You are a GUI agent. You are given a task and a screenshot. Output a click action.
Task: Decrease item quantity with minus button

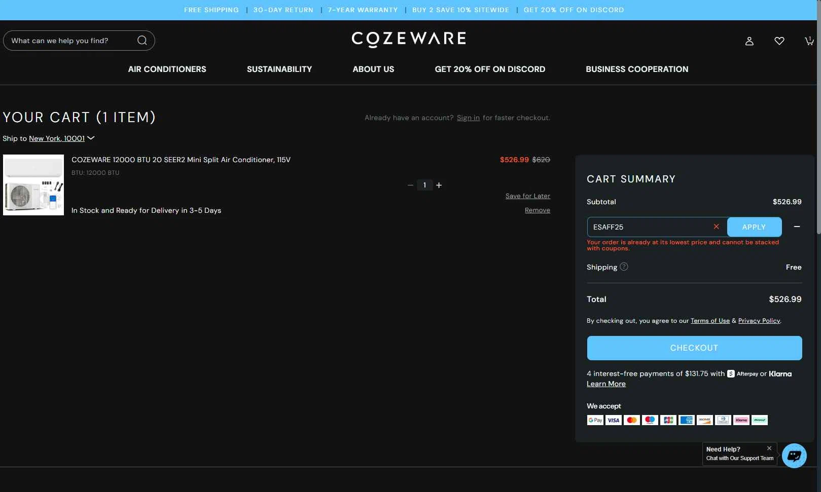(x=410, y=185)
